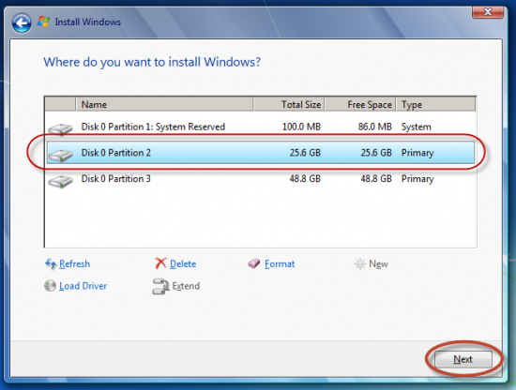Click drive icon for Disk 0 Partition 2

60,155
